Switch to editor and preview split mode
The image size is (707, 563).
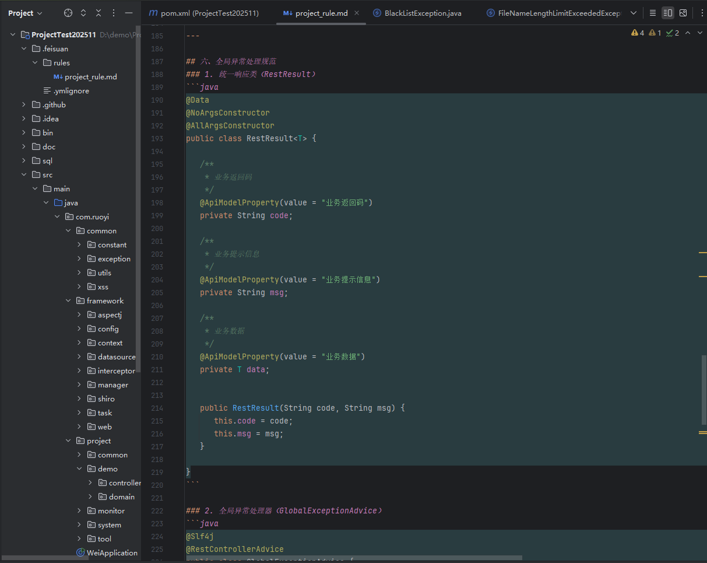(x=668, y=13)
